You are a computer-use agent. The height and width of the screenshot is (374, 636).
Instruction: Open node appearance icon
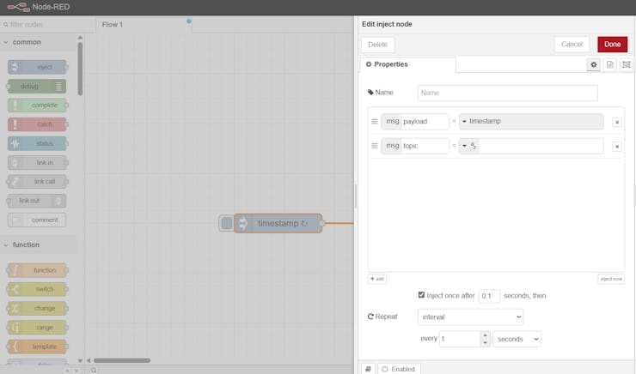627,64
